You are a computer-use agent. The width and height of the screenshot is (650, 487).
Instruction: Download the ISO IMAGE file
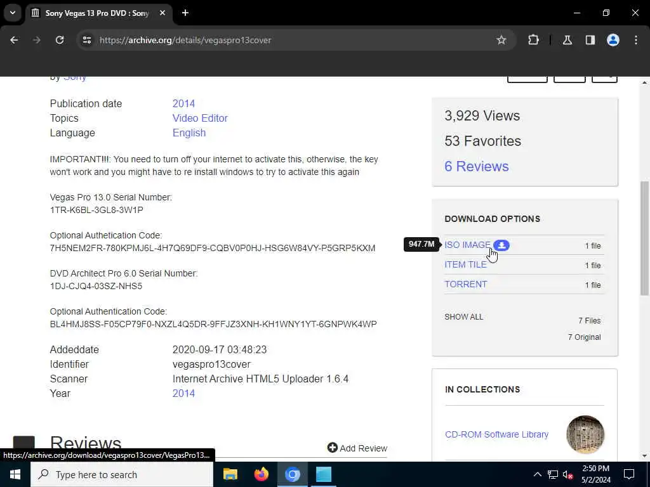[467, 245]
